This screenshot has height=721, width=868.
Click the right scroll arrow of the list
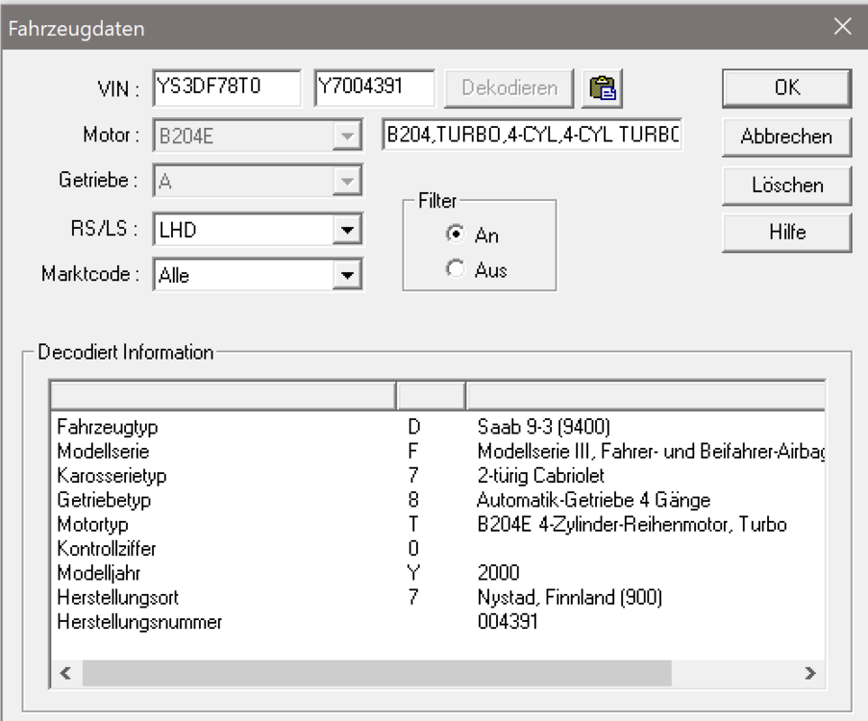point(810,673)
